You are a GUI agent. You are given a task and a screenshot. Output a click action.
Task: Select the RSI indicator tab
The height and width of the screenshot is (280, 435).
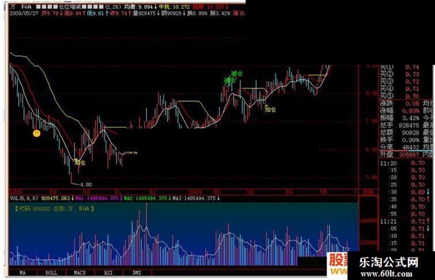pos(109,273)
